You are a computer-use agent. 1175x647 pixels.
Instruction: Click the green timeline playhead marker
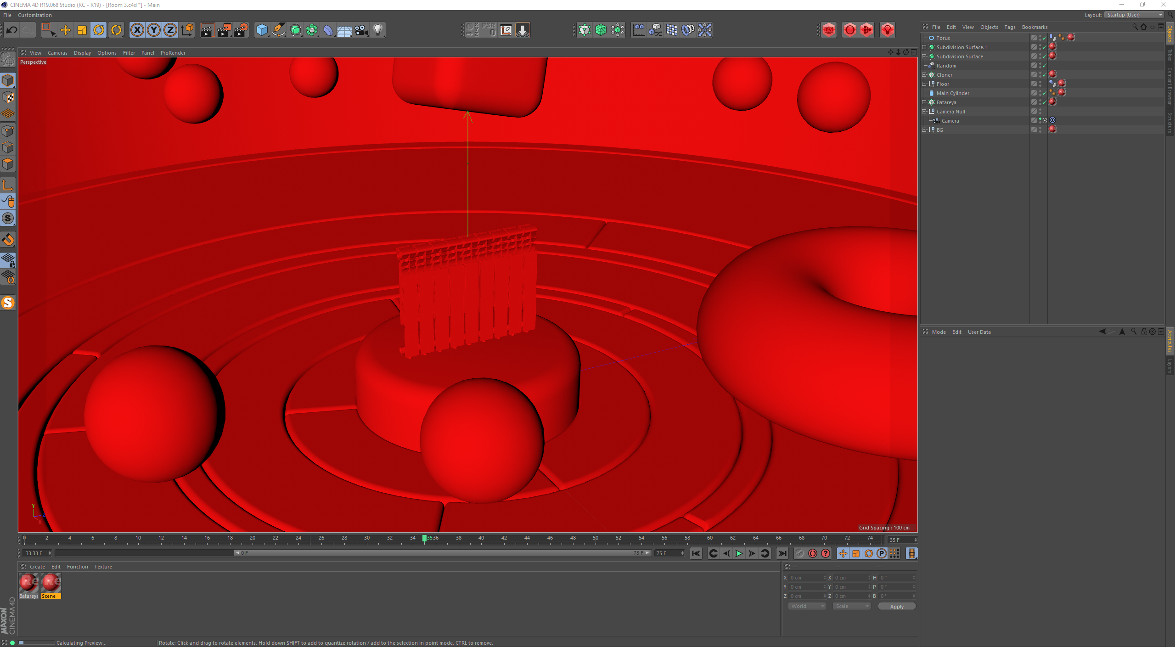pyautogui.click(x=424, y=538)
